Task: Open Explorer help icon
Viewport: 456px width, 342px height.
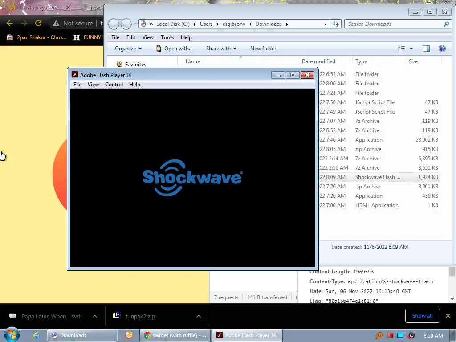Action: (442, 49)
